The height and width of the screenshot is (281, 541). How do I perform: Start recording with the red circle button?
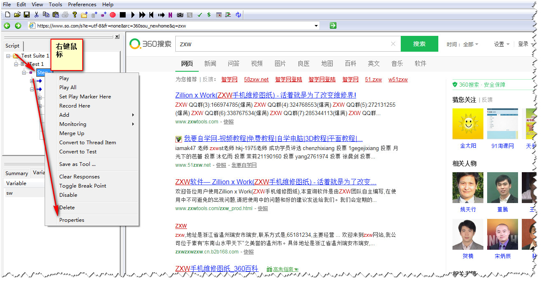click(x=113, y=15)
